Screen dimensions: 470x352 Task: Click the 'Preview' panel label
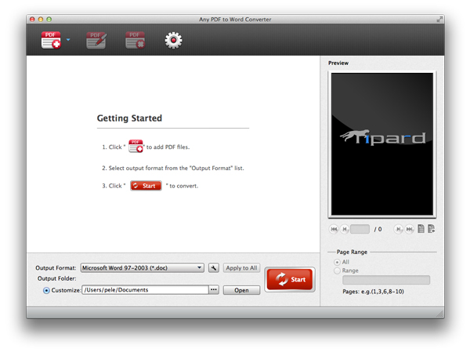point(338,63)
